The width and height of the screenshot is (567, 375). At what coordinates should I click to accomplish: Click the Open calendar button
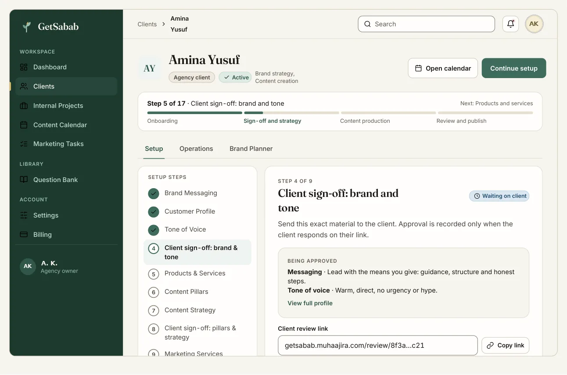[443, 68]
